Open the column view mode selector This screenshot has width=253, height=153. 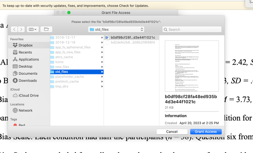[33, 29]
